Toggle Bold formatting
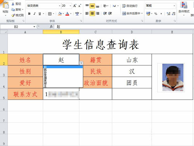Viewport: 194px width, 146px height. coord(29,14)
